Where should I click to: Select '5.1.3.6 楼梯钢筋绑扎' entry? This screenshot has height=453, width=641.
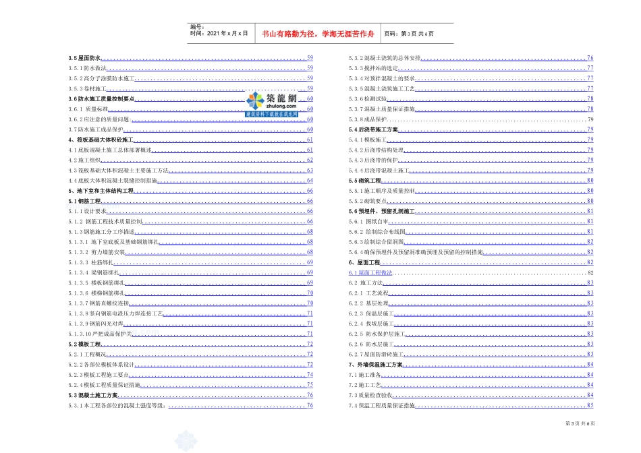tap(190, 293)
